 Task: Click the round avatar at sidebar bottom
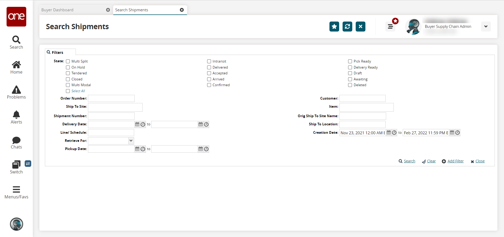pyautogui.click(x=17, y=224)
